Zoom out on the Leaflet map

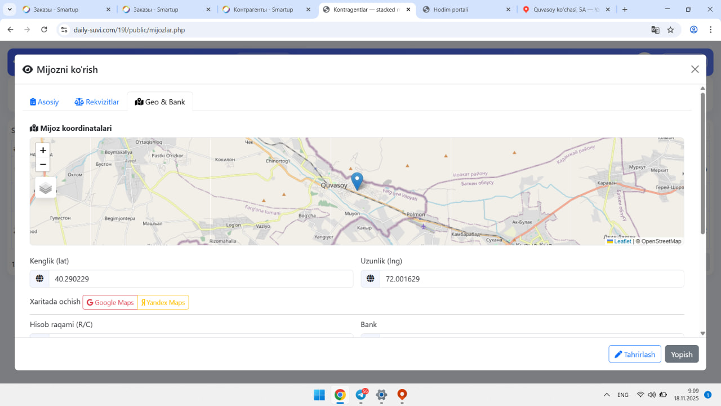(43, 165)
